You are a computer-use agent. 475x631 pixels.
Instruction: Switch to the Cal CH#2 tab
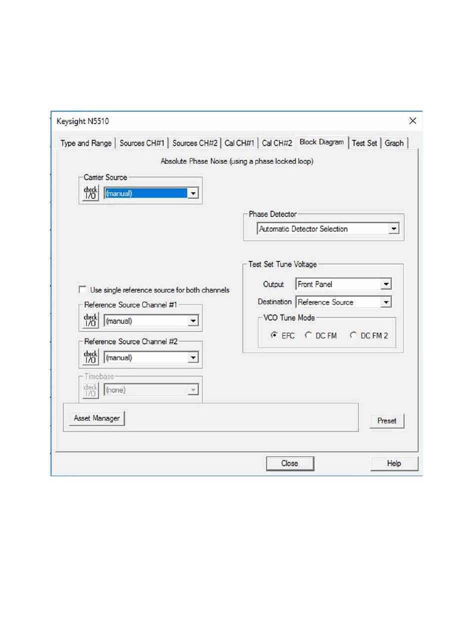277,143
